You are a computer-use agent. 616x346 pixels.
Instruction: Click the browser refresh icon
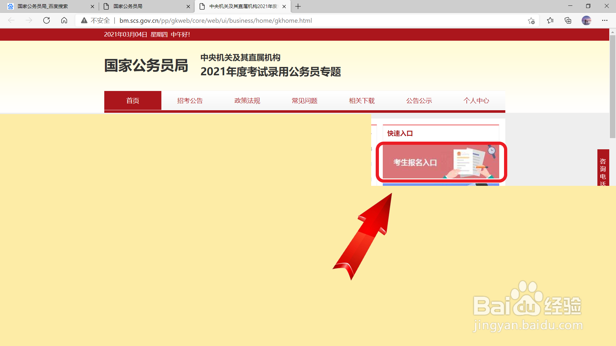tap(47, 20)
